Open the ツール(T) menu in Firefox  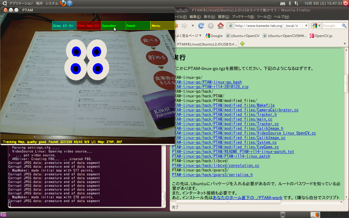click(264, 17)
